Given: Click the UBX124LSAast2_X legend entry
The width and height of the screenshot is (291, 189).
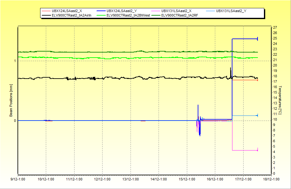Looking at the screenshot, I should (67, 11).
